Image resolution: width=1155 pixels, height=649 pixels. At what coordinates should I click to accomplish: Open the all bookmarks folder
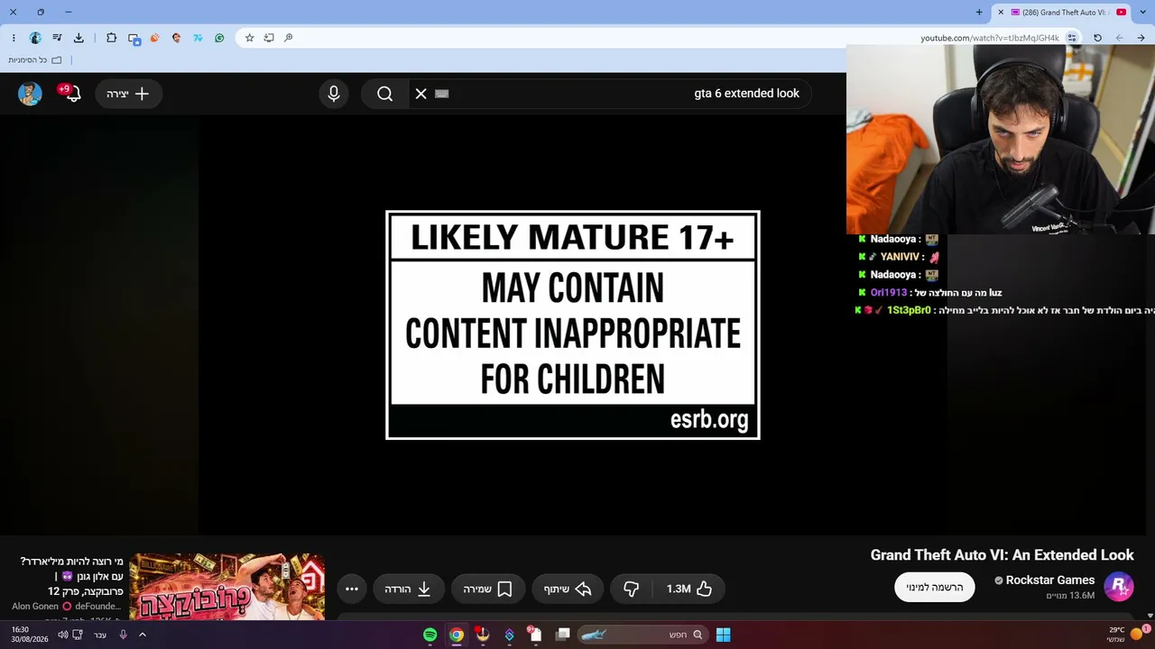point(35,60)
